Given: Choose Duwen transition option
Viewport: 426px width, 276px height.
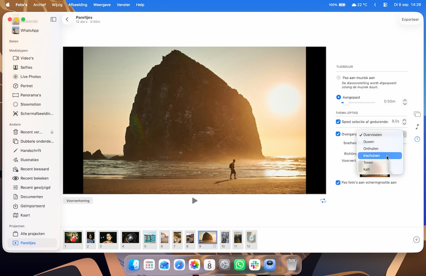Looking at the screenshot, I should point(380,142).
